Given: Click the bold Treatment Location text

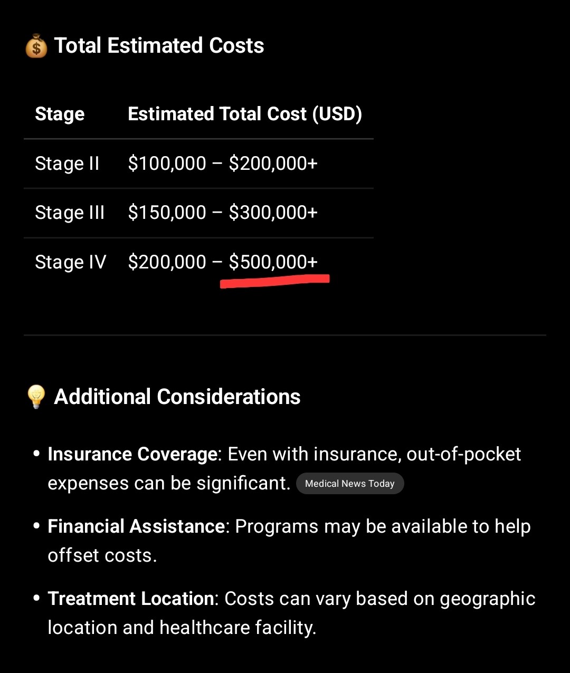Looking at the screenshot, I should coord(131,599).
